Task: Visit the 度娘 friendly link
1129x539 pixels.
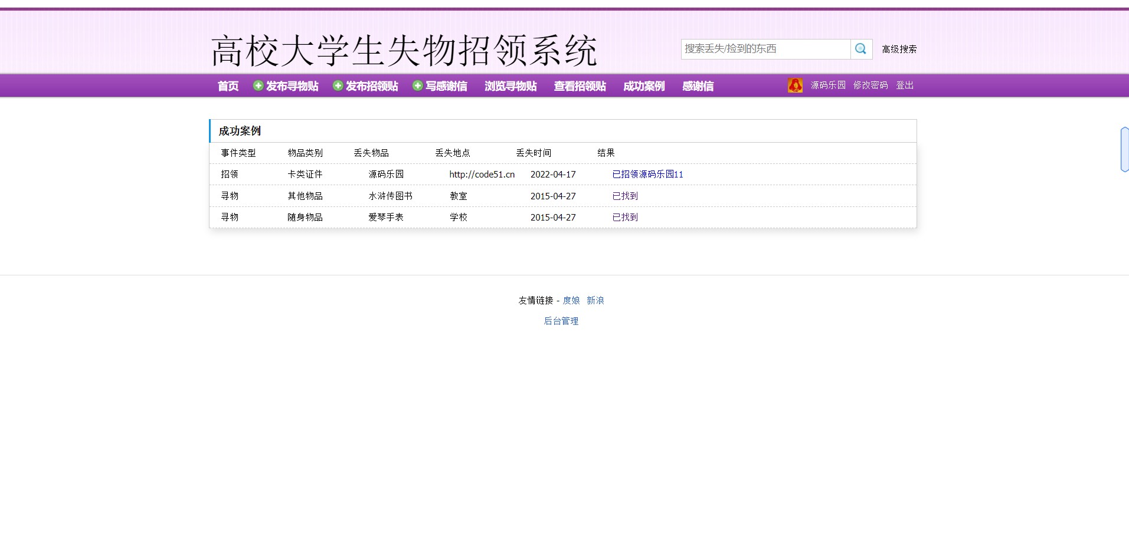Action: [571, 301]
